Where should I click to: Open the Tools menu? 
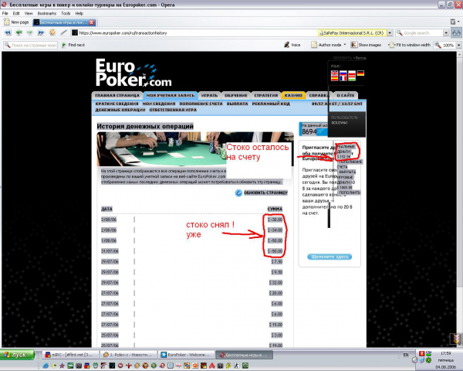pyautogui.click(x=66, y=13)
